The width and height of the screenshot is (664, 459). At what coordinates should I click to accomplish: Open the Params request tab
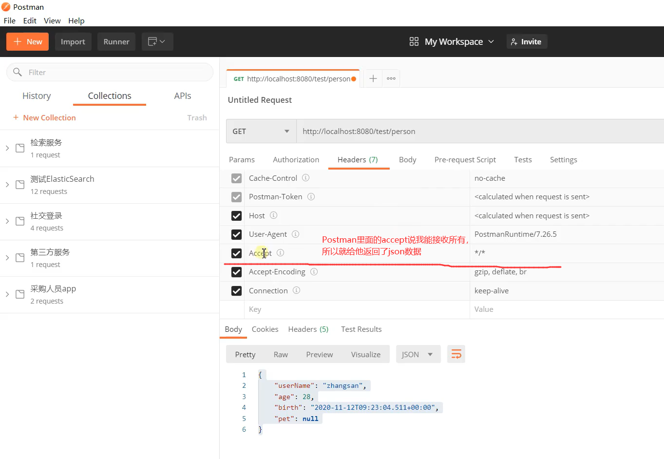click(242, 159)
